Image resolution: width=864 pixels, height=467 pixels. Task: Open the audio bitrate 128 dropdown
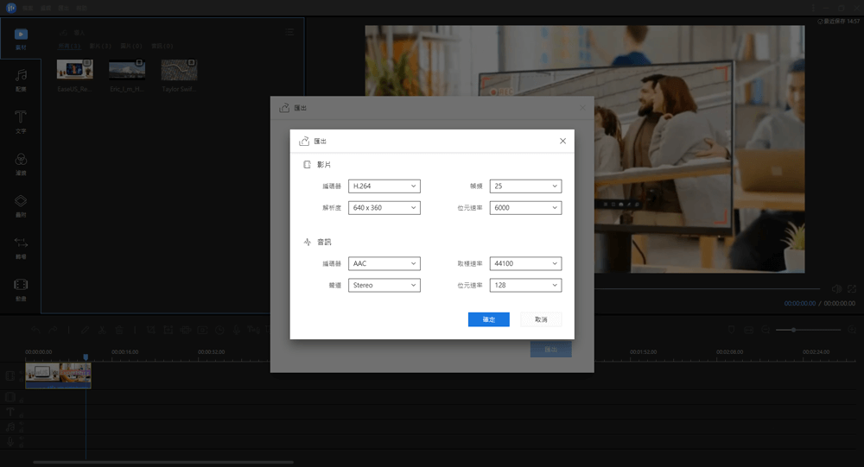(x=525, y=285)
